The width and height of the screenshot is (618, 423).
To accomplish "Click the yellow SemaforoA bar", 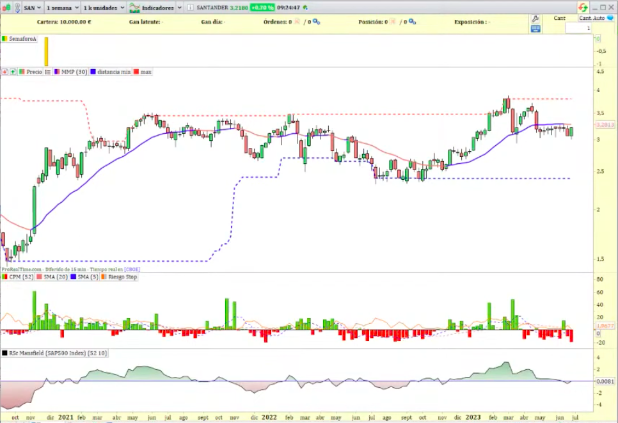I will tap(46, 51).
